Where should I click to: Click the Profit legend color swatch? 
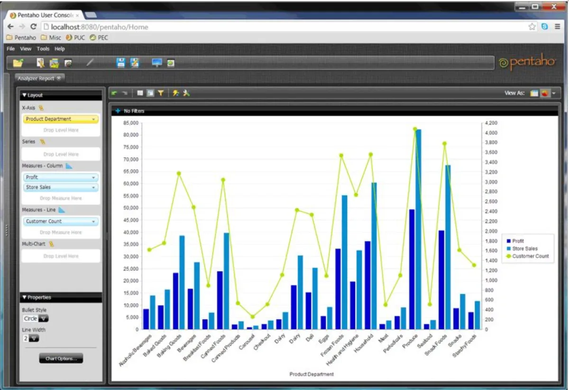pyautogui.click(x=509, y=241)
